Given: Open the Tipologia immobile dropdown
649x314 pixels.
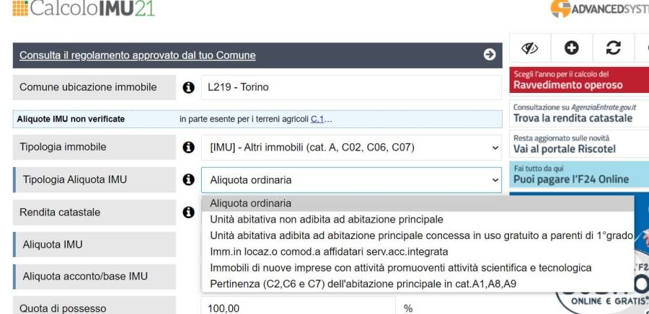Looking at the screenshot, I should (350, 148).
